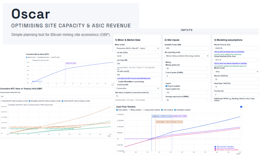261x160 pixels.
Task: Click the Bitcoin Price live input field
Action: tap(236, 48)
